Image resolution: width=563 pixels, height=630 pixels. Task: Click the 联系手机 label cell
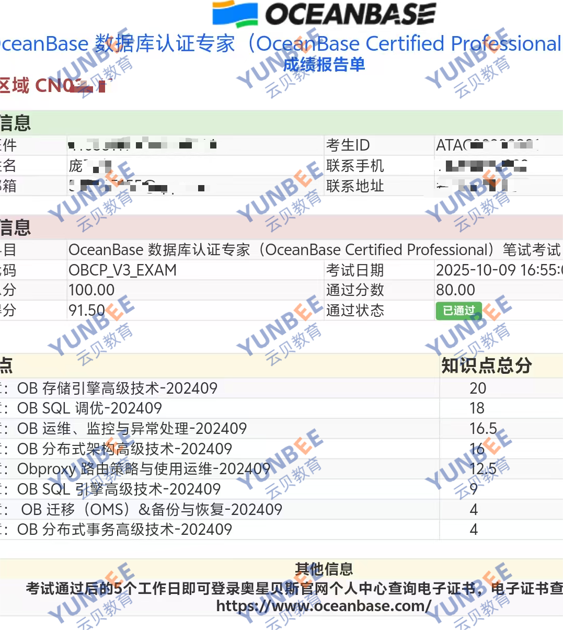[355, 166]
